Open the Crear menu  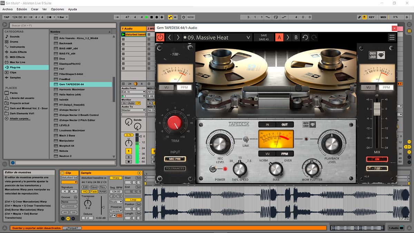coord(35,9)
